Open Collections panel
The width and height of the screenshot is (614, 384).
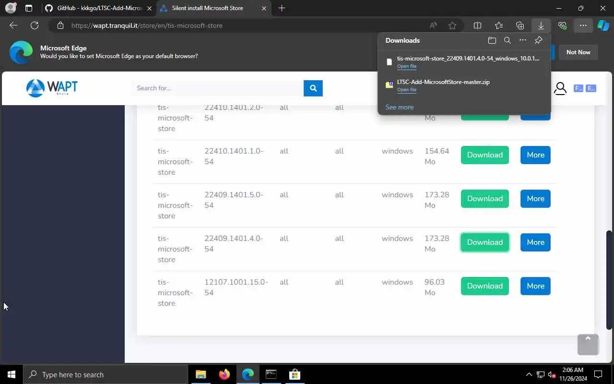point(520,25)
